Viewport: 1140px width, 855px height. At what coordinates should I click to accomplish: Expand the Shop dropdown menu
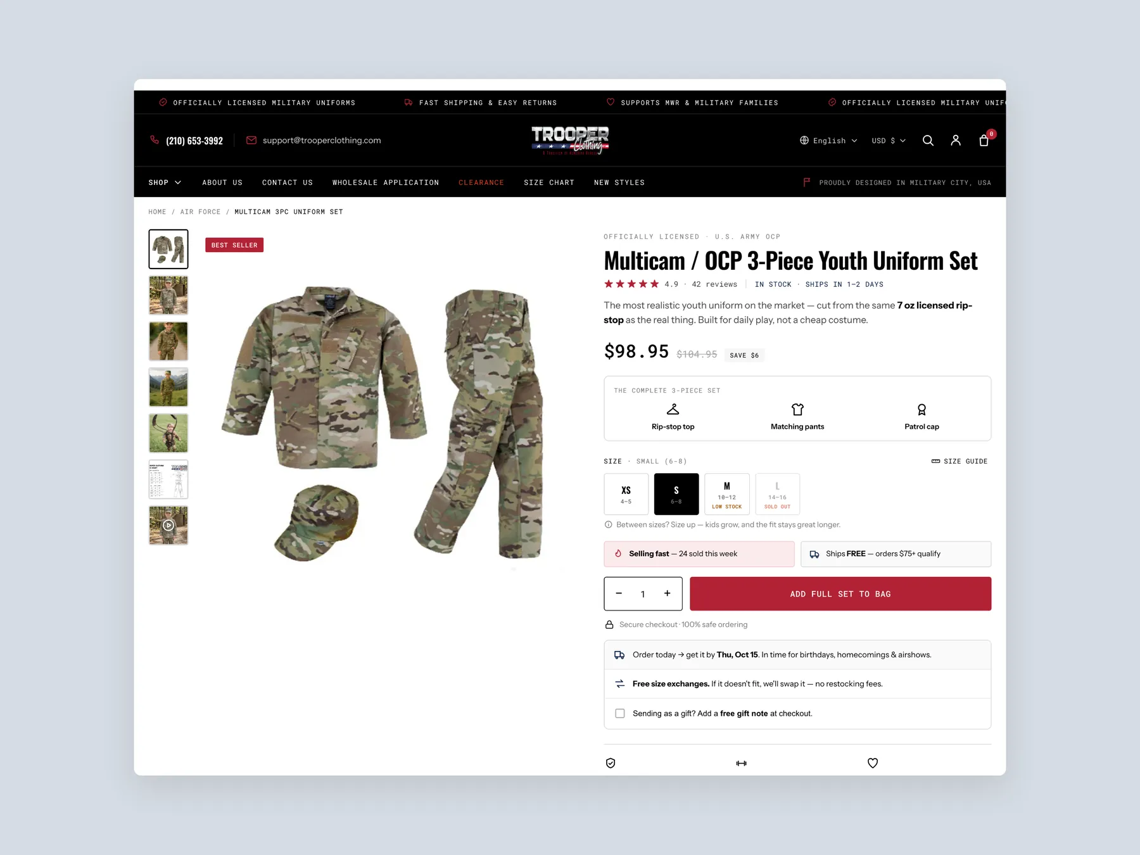[x=165, y=182]
